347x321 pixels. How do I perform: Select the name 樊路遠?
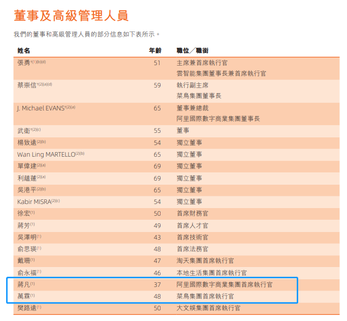[x=27, y=308]
